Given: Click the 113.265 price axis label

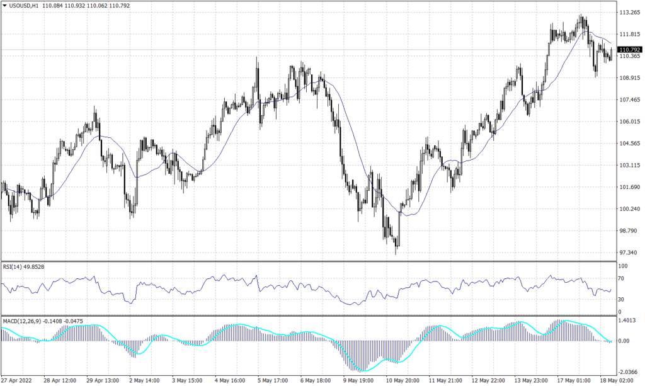Looking at the screenshot, I should pyautogui.click(x=629, y=11).
